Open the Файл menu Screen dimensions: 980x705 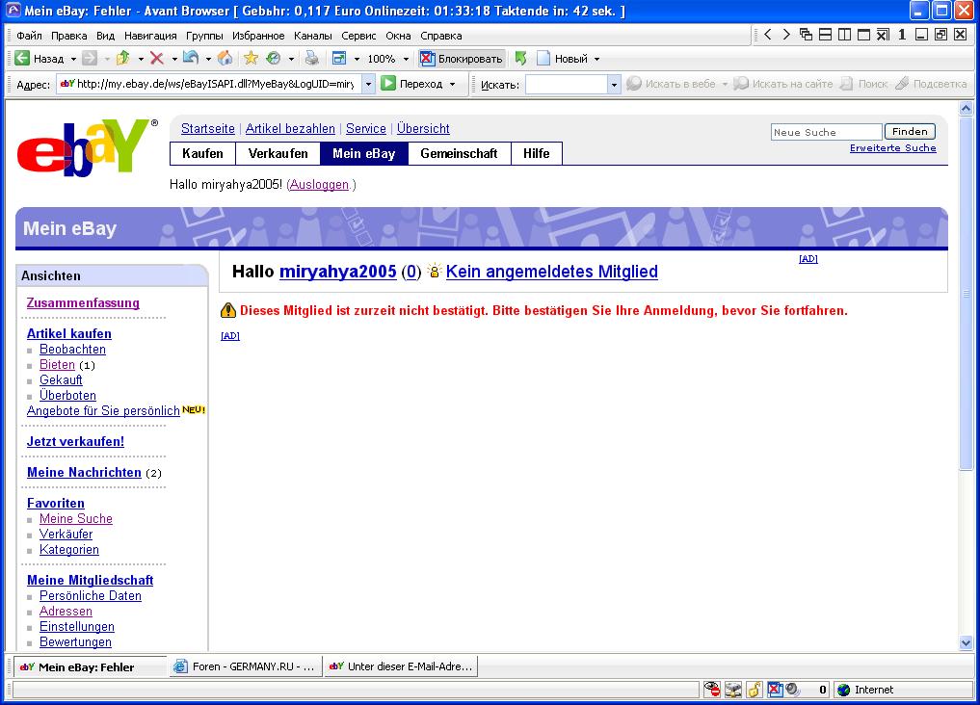pyautogui.click(x=29, y=36)
